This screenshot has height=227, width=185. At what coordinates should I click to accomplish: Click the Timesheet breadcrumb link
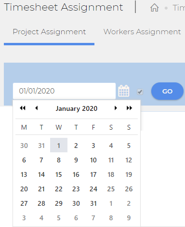pos(179,8)
